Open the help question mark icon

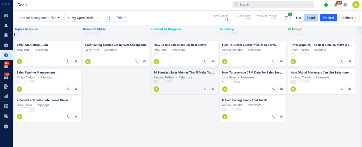(x=345, y=5)
